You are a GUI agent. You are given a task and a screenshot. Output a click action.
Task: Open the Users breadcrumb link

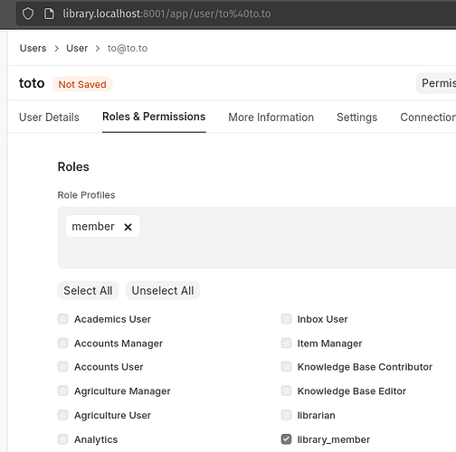pos(33,48)
